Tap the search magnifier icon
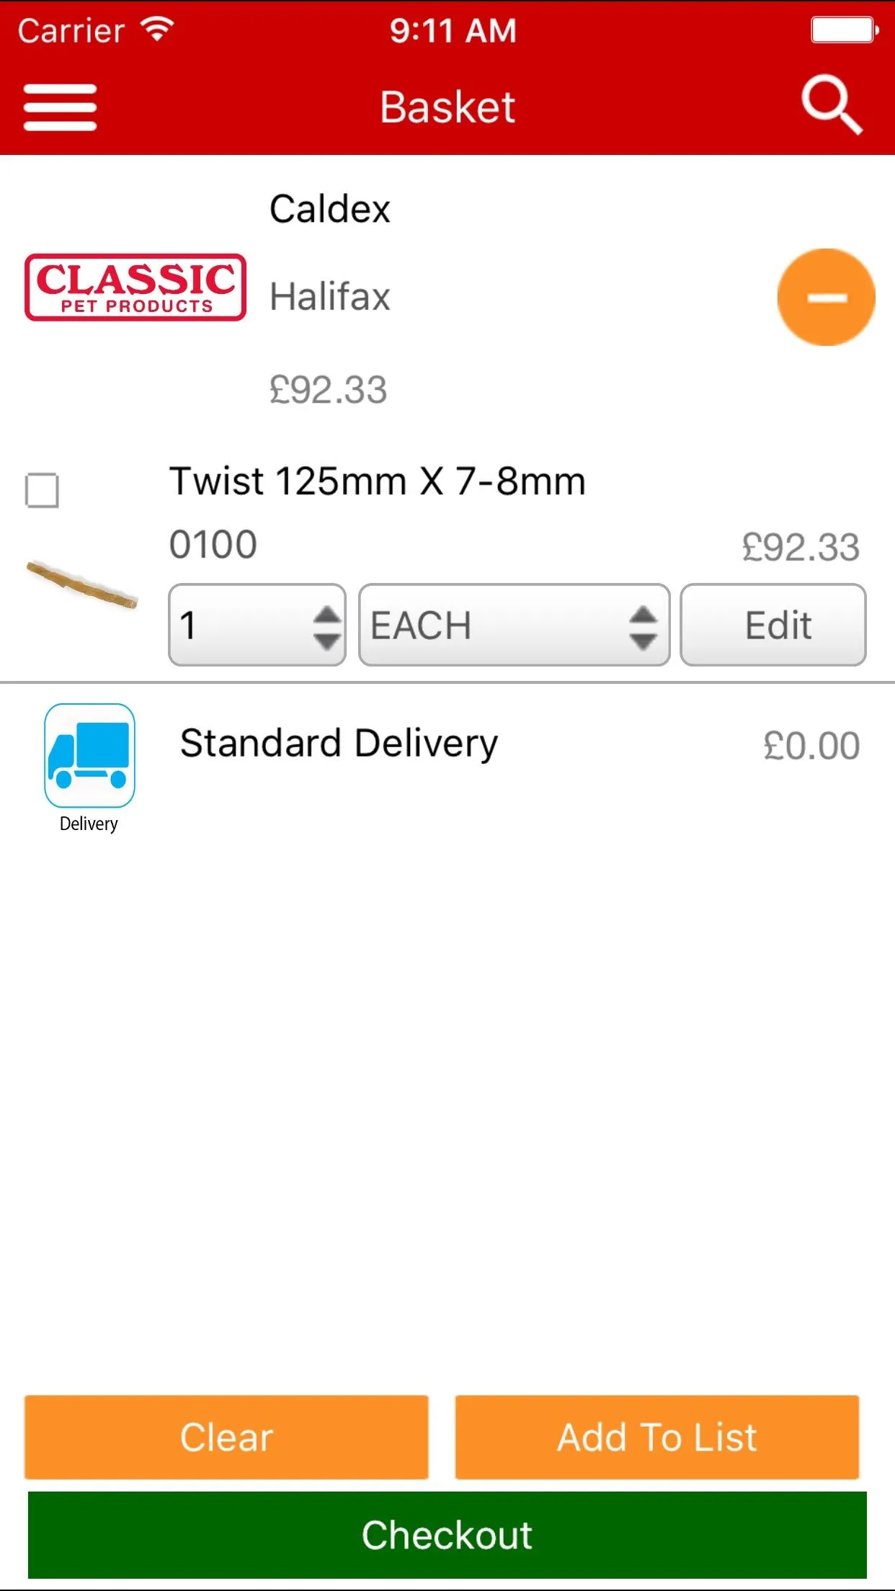Viewport: 895px width, 1591px height. pyautogui.click(x=832, y=105)
